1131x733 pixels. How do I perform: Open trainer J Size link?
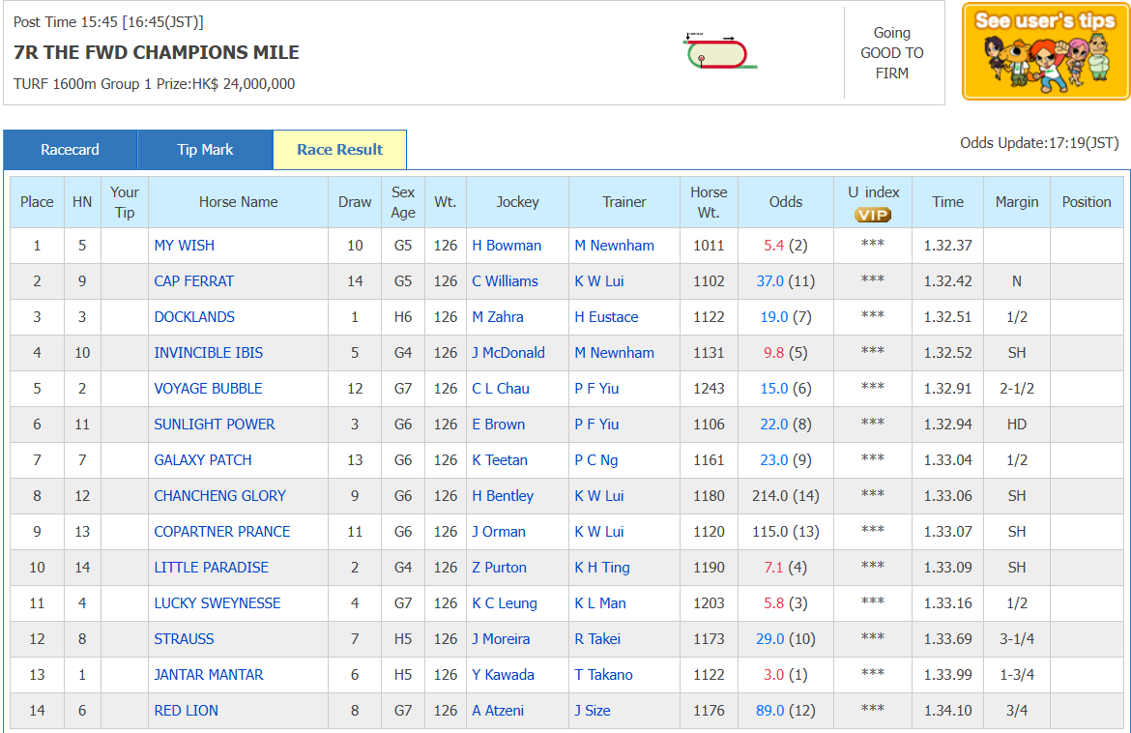pos(593,711)
